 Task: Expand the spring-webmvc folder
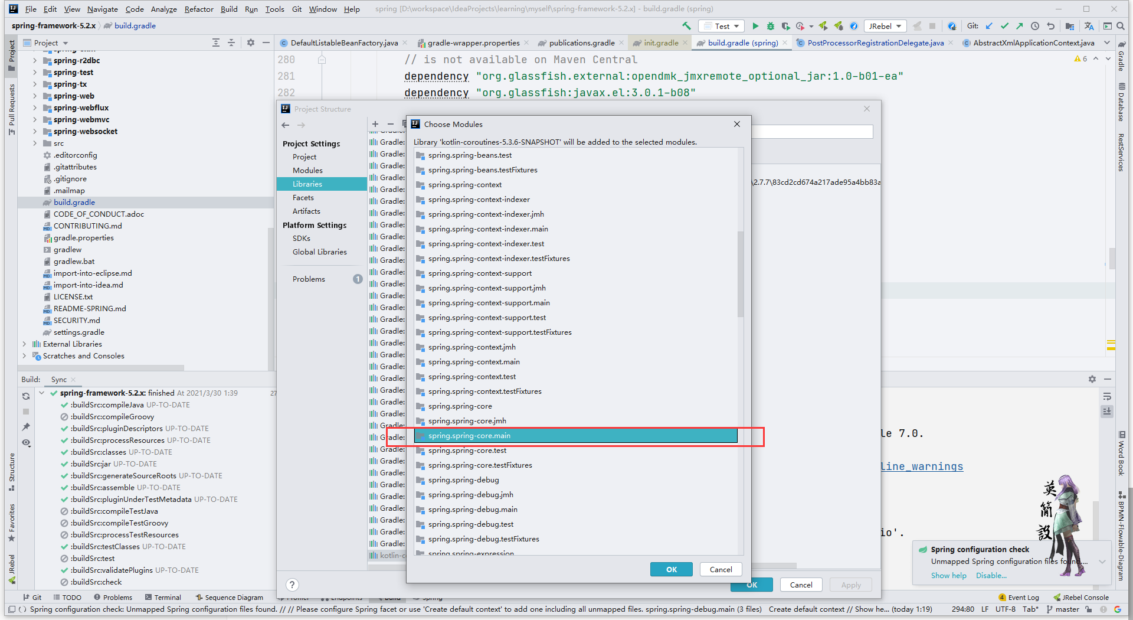[35, 120]
